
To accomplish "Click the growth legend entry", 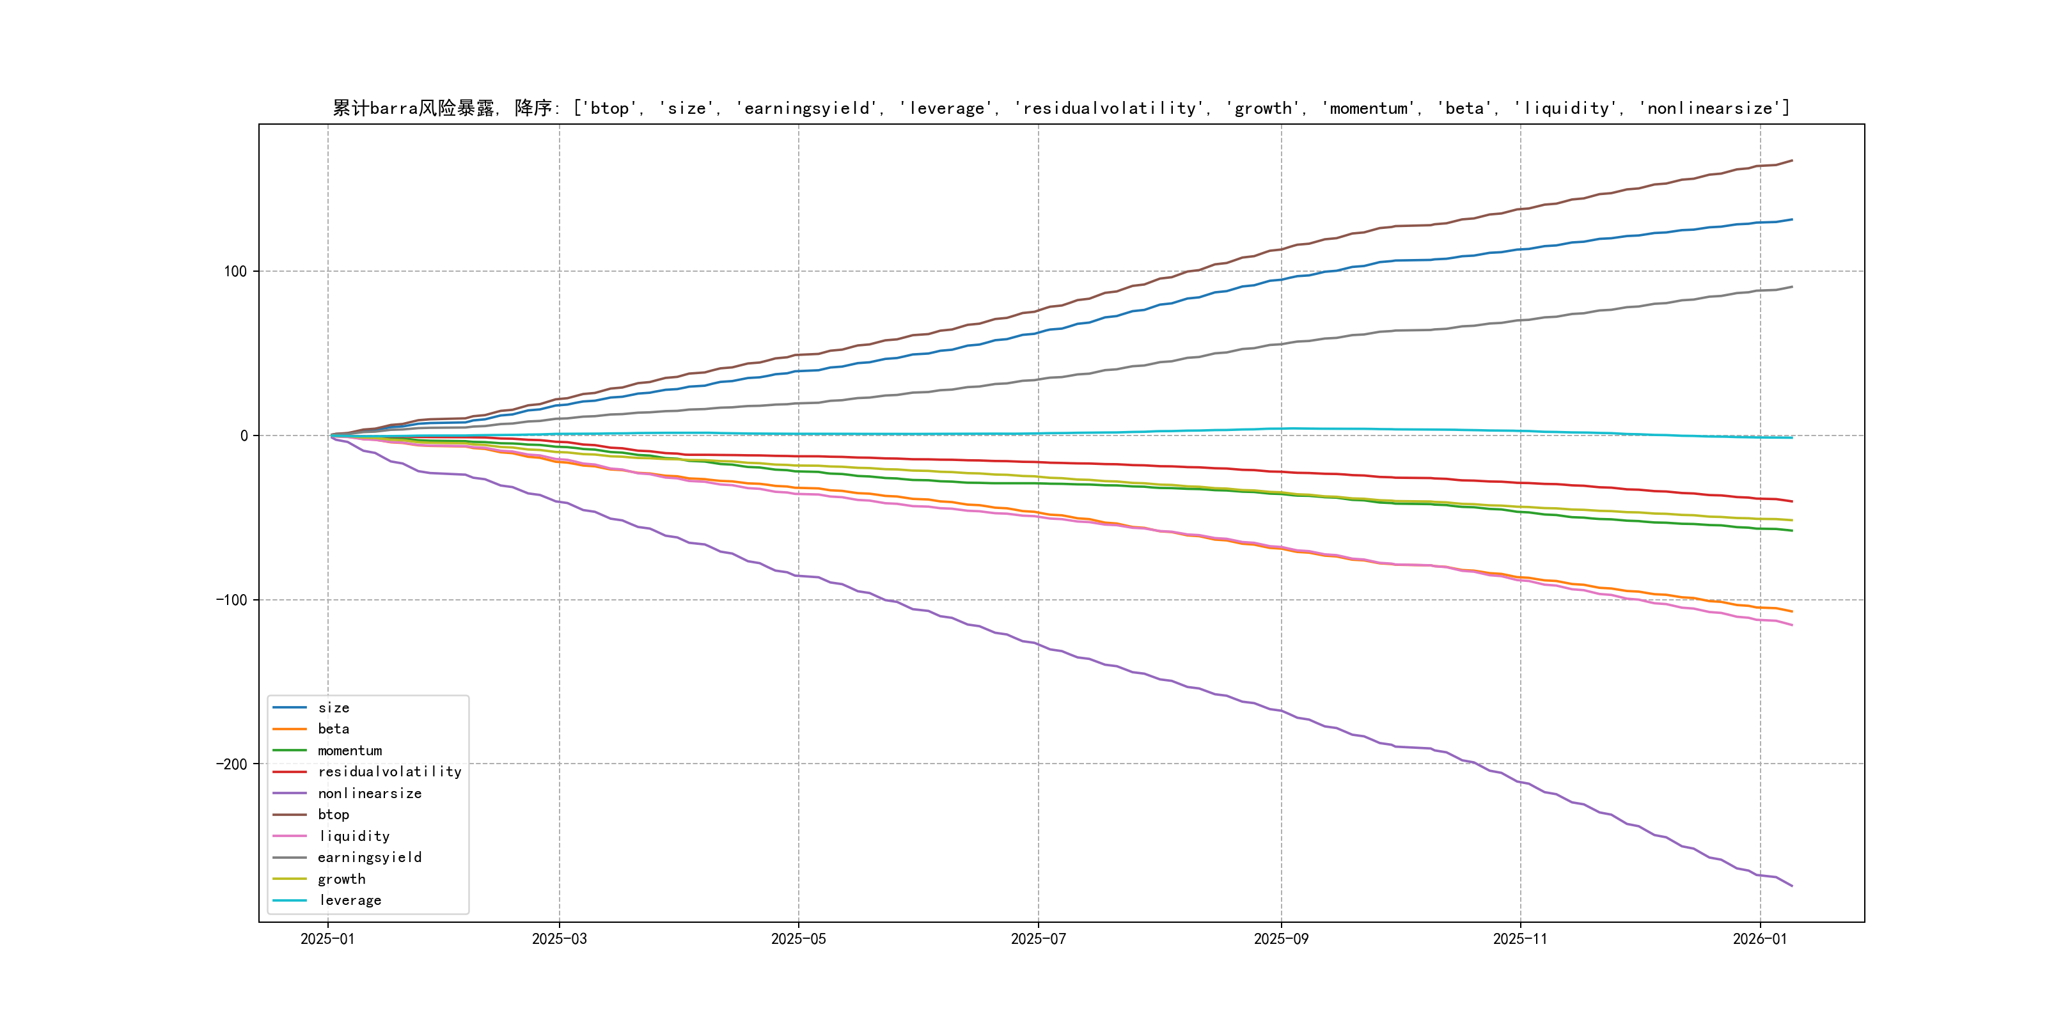I will tap(341, 879).
